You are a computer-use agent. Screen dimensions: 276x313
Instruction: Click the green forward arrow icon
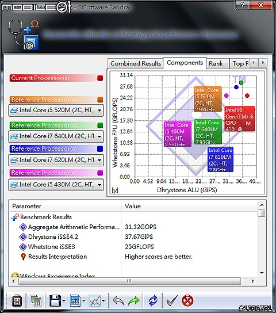134,301
